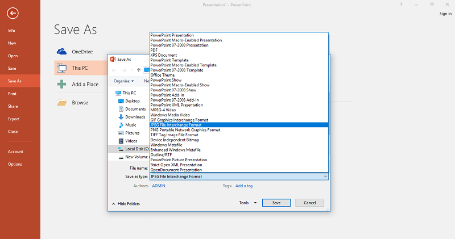Click the back arrow circle icon
This screenshot has width=455, height=239.
(x=13, y=13)
